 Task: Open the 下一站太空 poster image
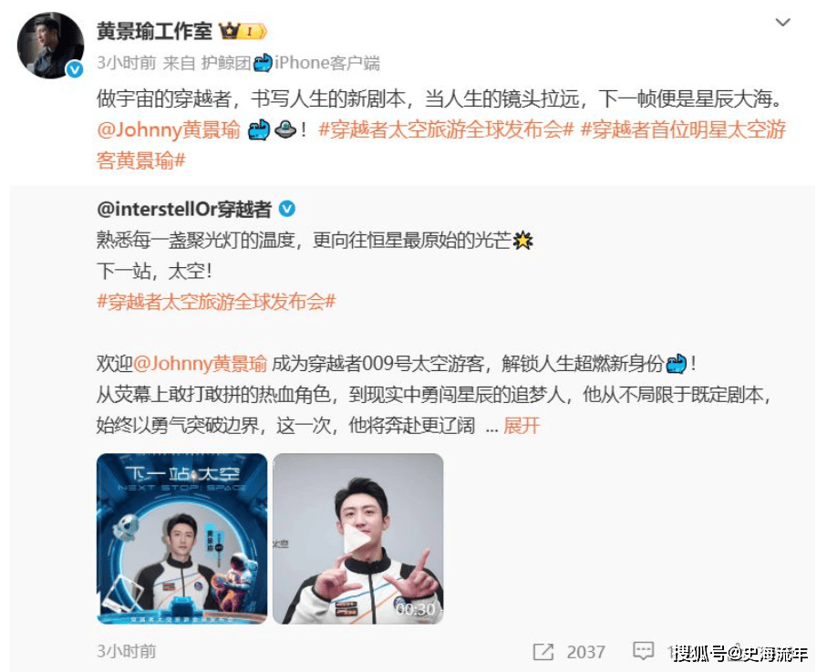(x=182, y=539)
